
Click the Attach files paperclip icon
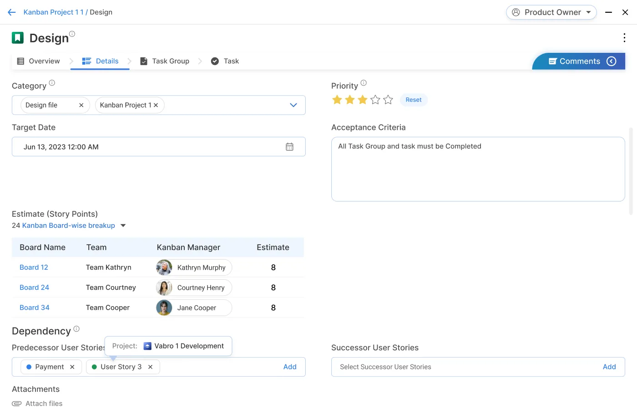pyautogui.click(x=17, y=403)
